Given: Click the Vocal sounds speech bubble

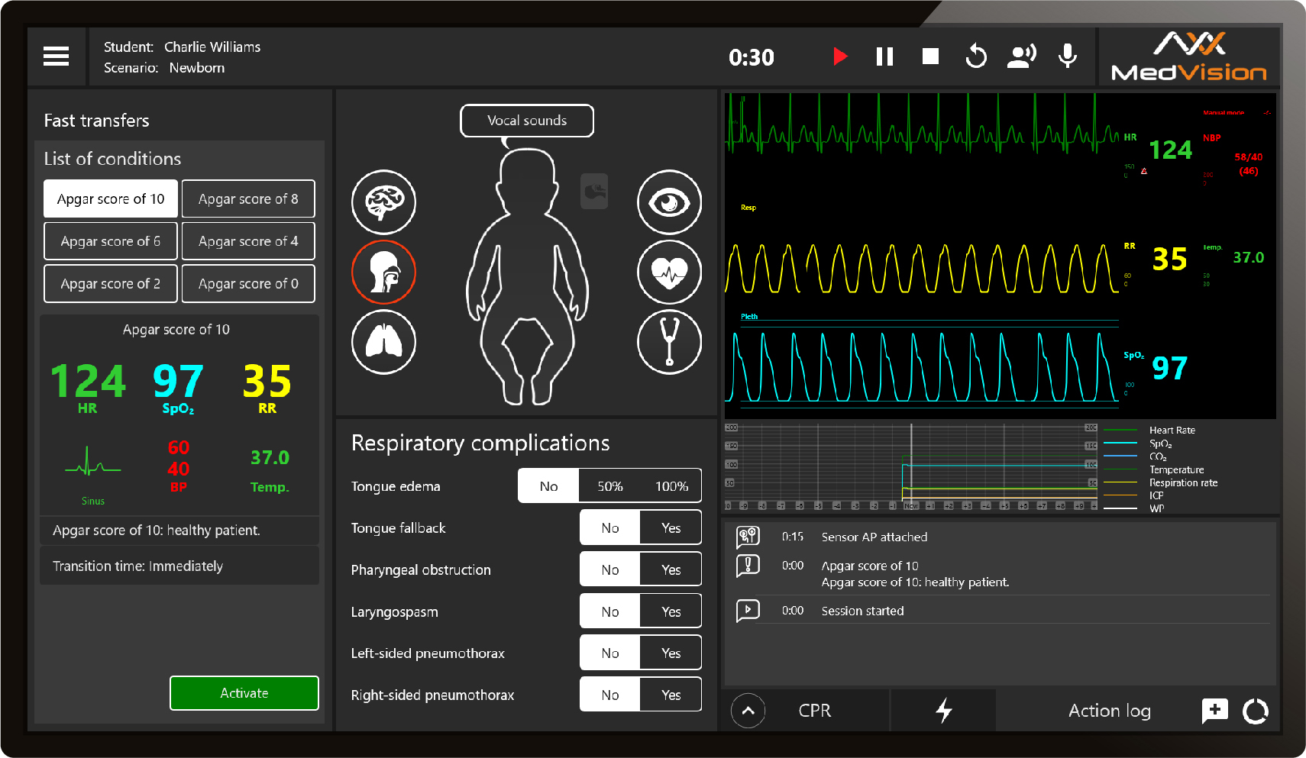Looking at the screenshot, I should tap(527, 121).
